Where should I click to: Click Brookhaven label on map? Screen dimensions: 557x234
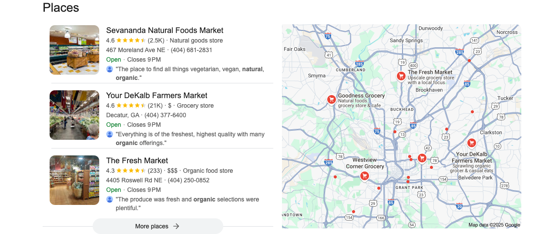pos(429,90)
